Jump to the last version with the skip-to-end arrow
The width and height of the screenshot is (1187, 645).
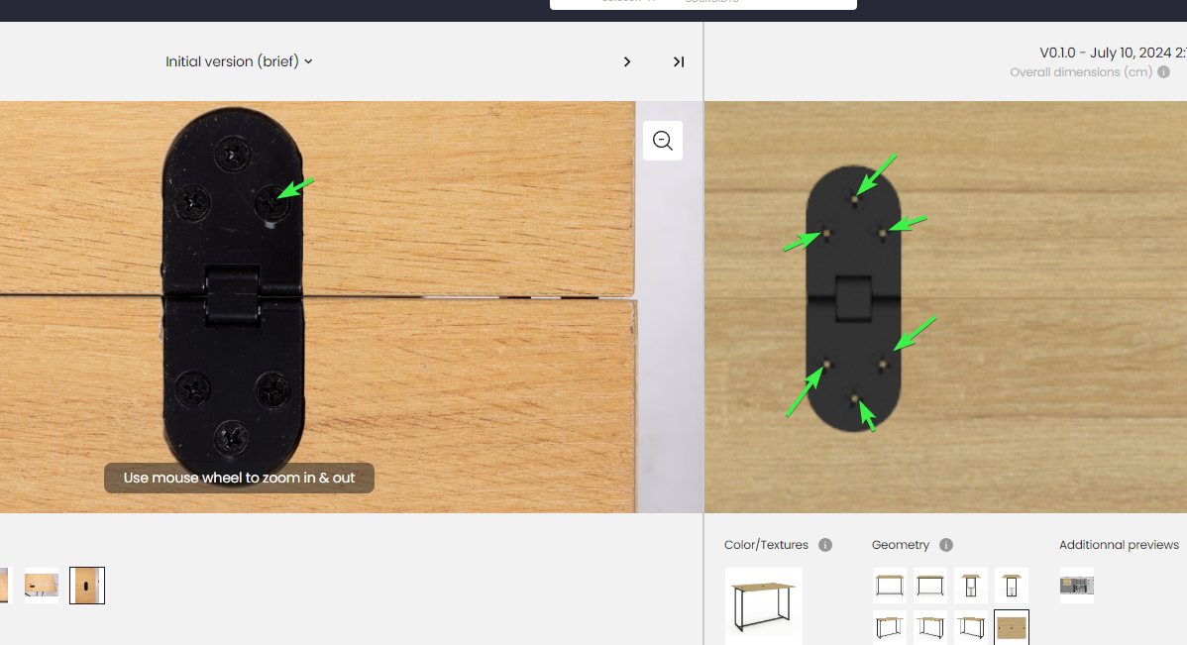tap(679, 62)
